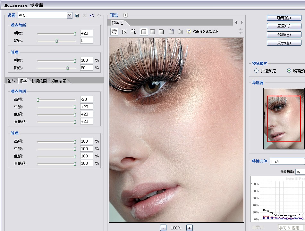The image size is (305, 231).
Task: Click the undo arrow icon
Action: point(92,15)
